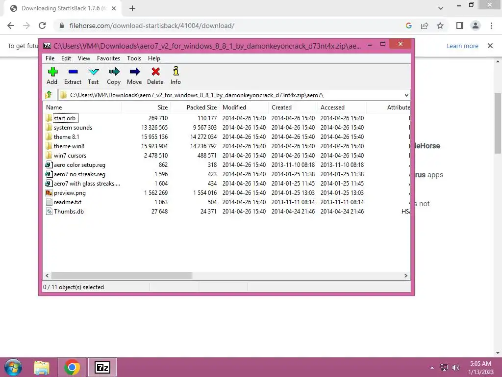Sort by the Packed Size column header
Viewport: 502px width, 377px height.
click(x=195, y=108)
